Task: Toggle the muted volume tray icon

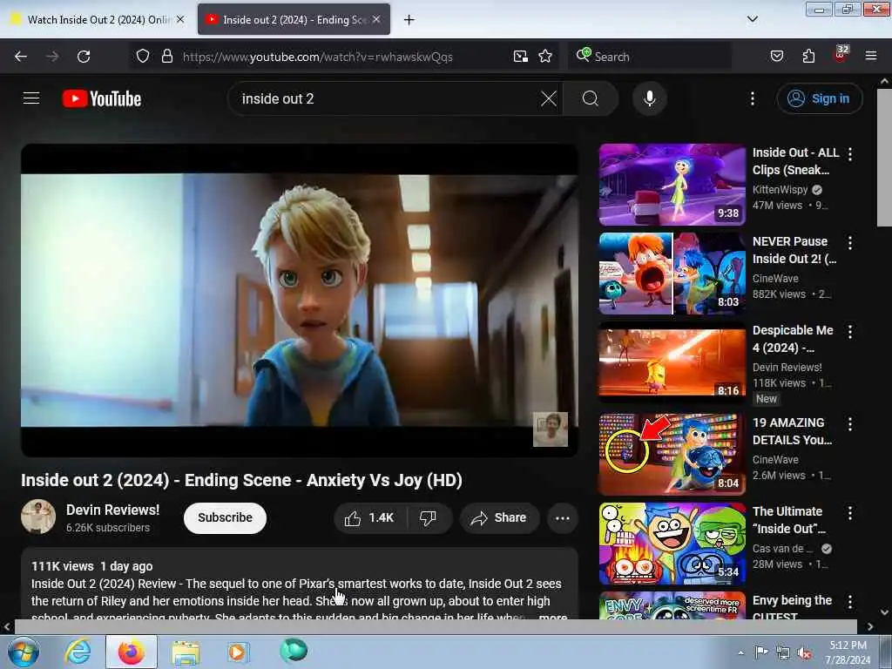Action: tap(804, 653)
